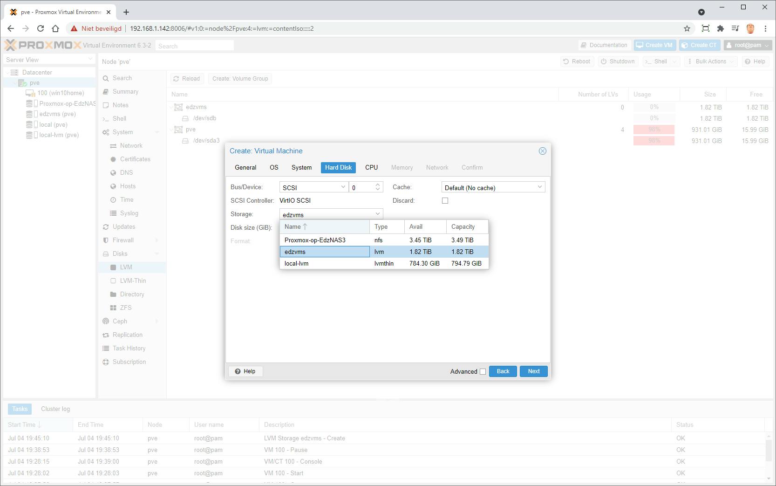The image size is (776, 486).
Task: Open Task History for the node
Action: [x=129, y=348]
